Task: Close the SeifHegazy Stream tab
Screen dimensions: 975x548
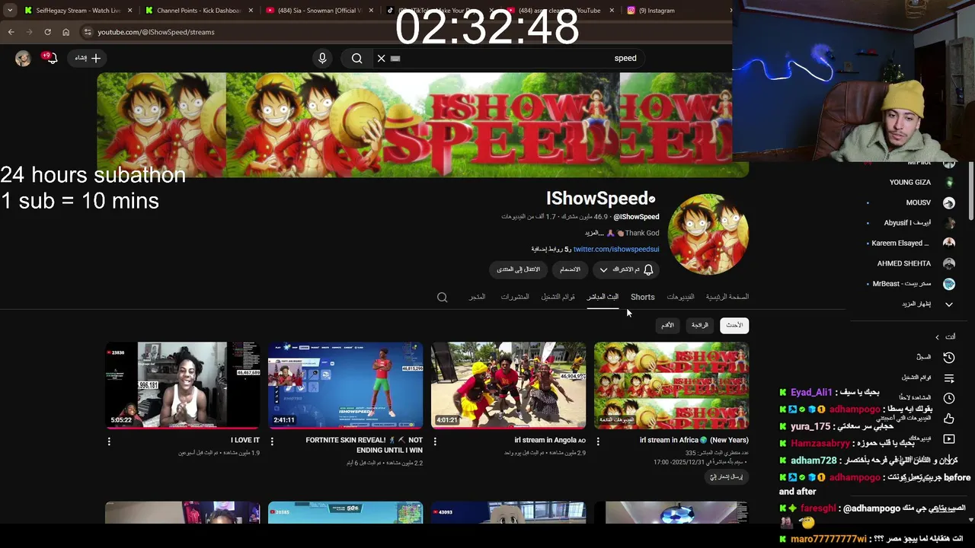Action: click(x=129, y=11)
